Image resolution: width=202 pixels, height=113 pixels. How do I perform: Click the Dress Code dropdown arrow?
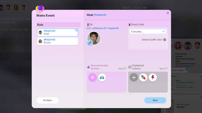[x=163, y=32]
